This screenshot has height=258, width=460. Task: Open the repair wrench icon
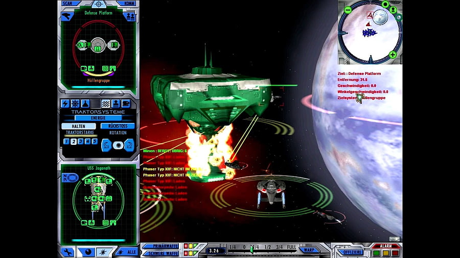coord(68,252)
